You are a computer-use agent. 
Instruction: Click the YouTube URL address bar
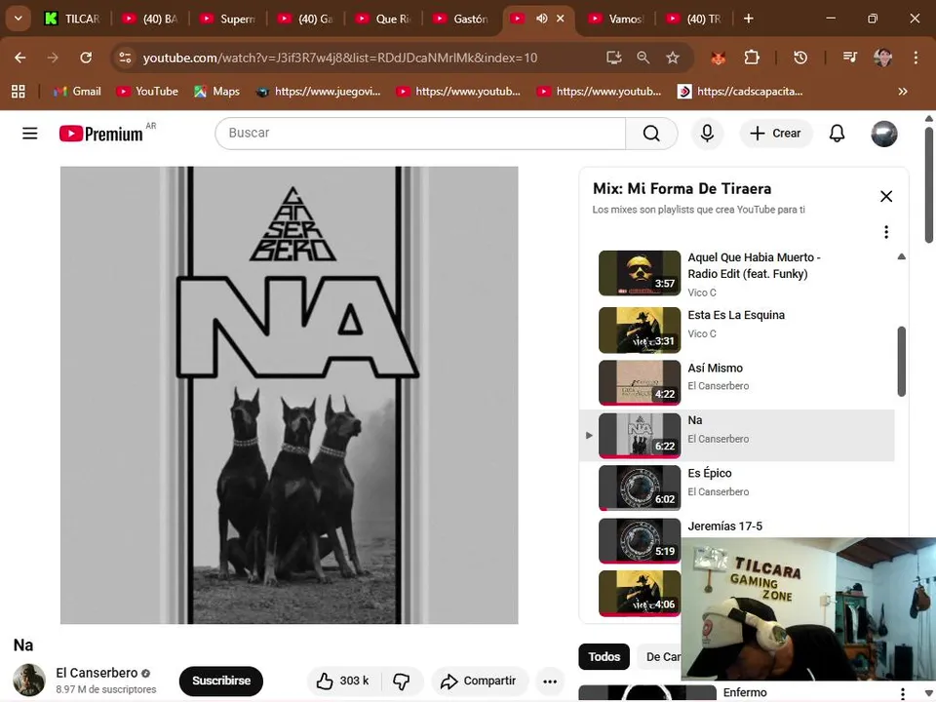click(340, 58)
